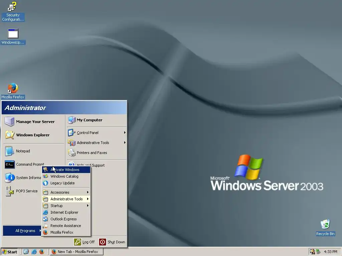Launch Internet Explorer from programs list
The width and height of the screenshot is (342, 256).
[x=66, y=212]
